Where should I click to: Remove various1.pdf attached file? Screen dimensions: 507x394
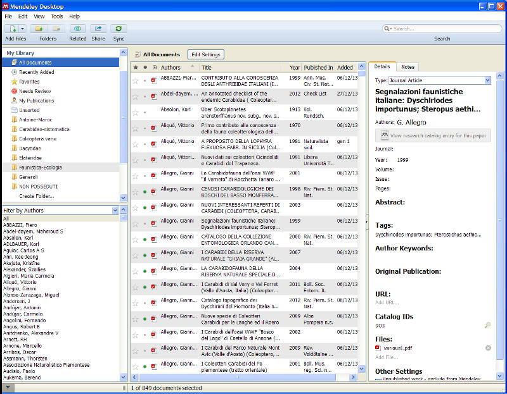(x=488, y=348)
